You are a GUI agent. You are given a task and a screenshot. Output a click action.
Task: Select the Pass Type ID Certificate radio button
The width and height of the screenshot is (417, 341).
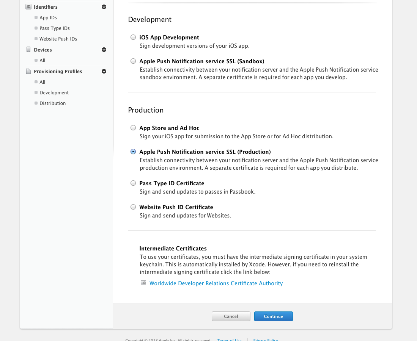click(x=133, y=183)
